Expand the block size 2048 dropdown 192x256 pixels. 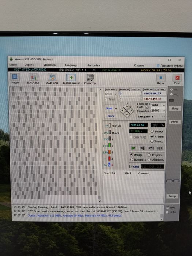[x=158, y=105]
